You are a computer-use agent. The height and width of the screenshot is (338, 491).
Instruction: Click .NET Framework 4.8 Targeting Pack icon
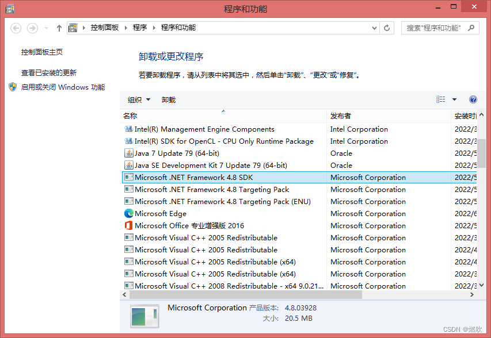129,189
